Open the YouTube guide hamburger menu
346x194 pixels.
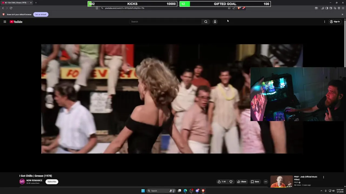point(5,22)
